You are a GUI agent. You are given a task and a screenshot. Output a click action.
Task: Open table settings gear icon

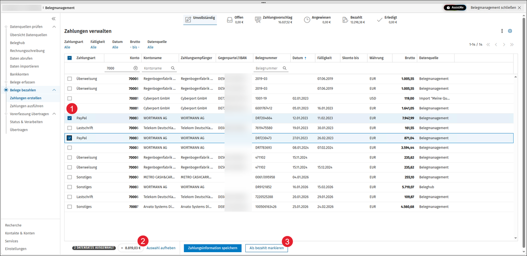[510, 31]
